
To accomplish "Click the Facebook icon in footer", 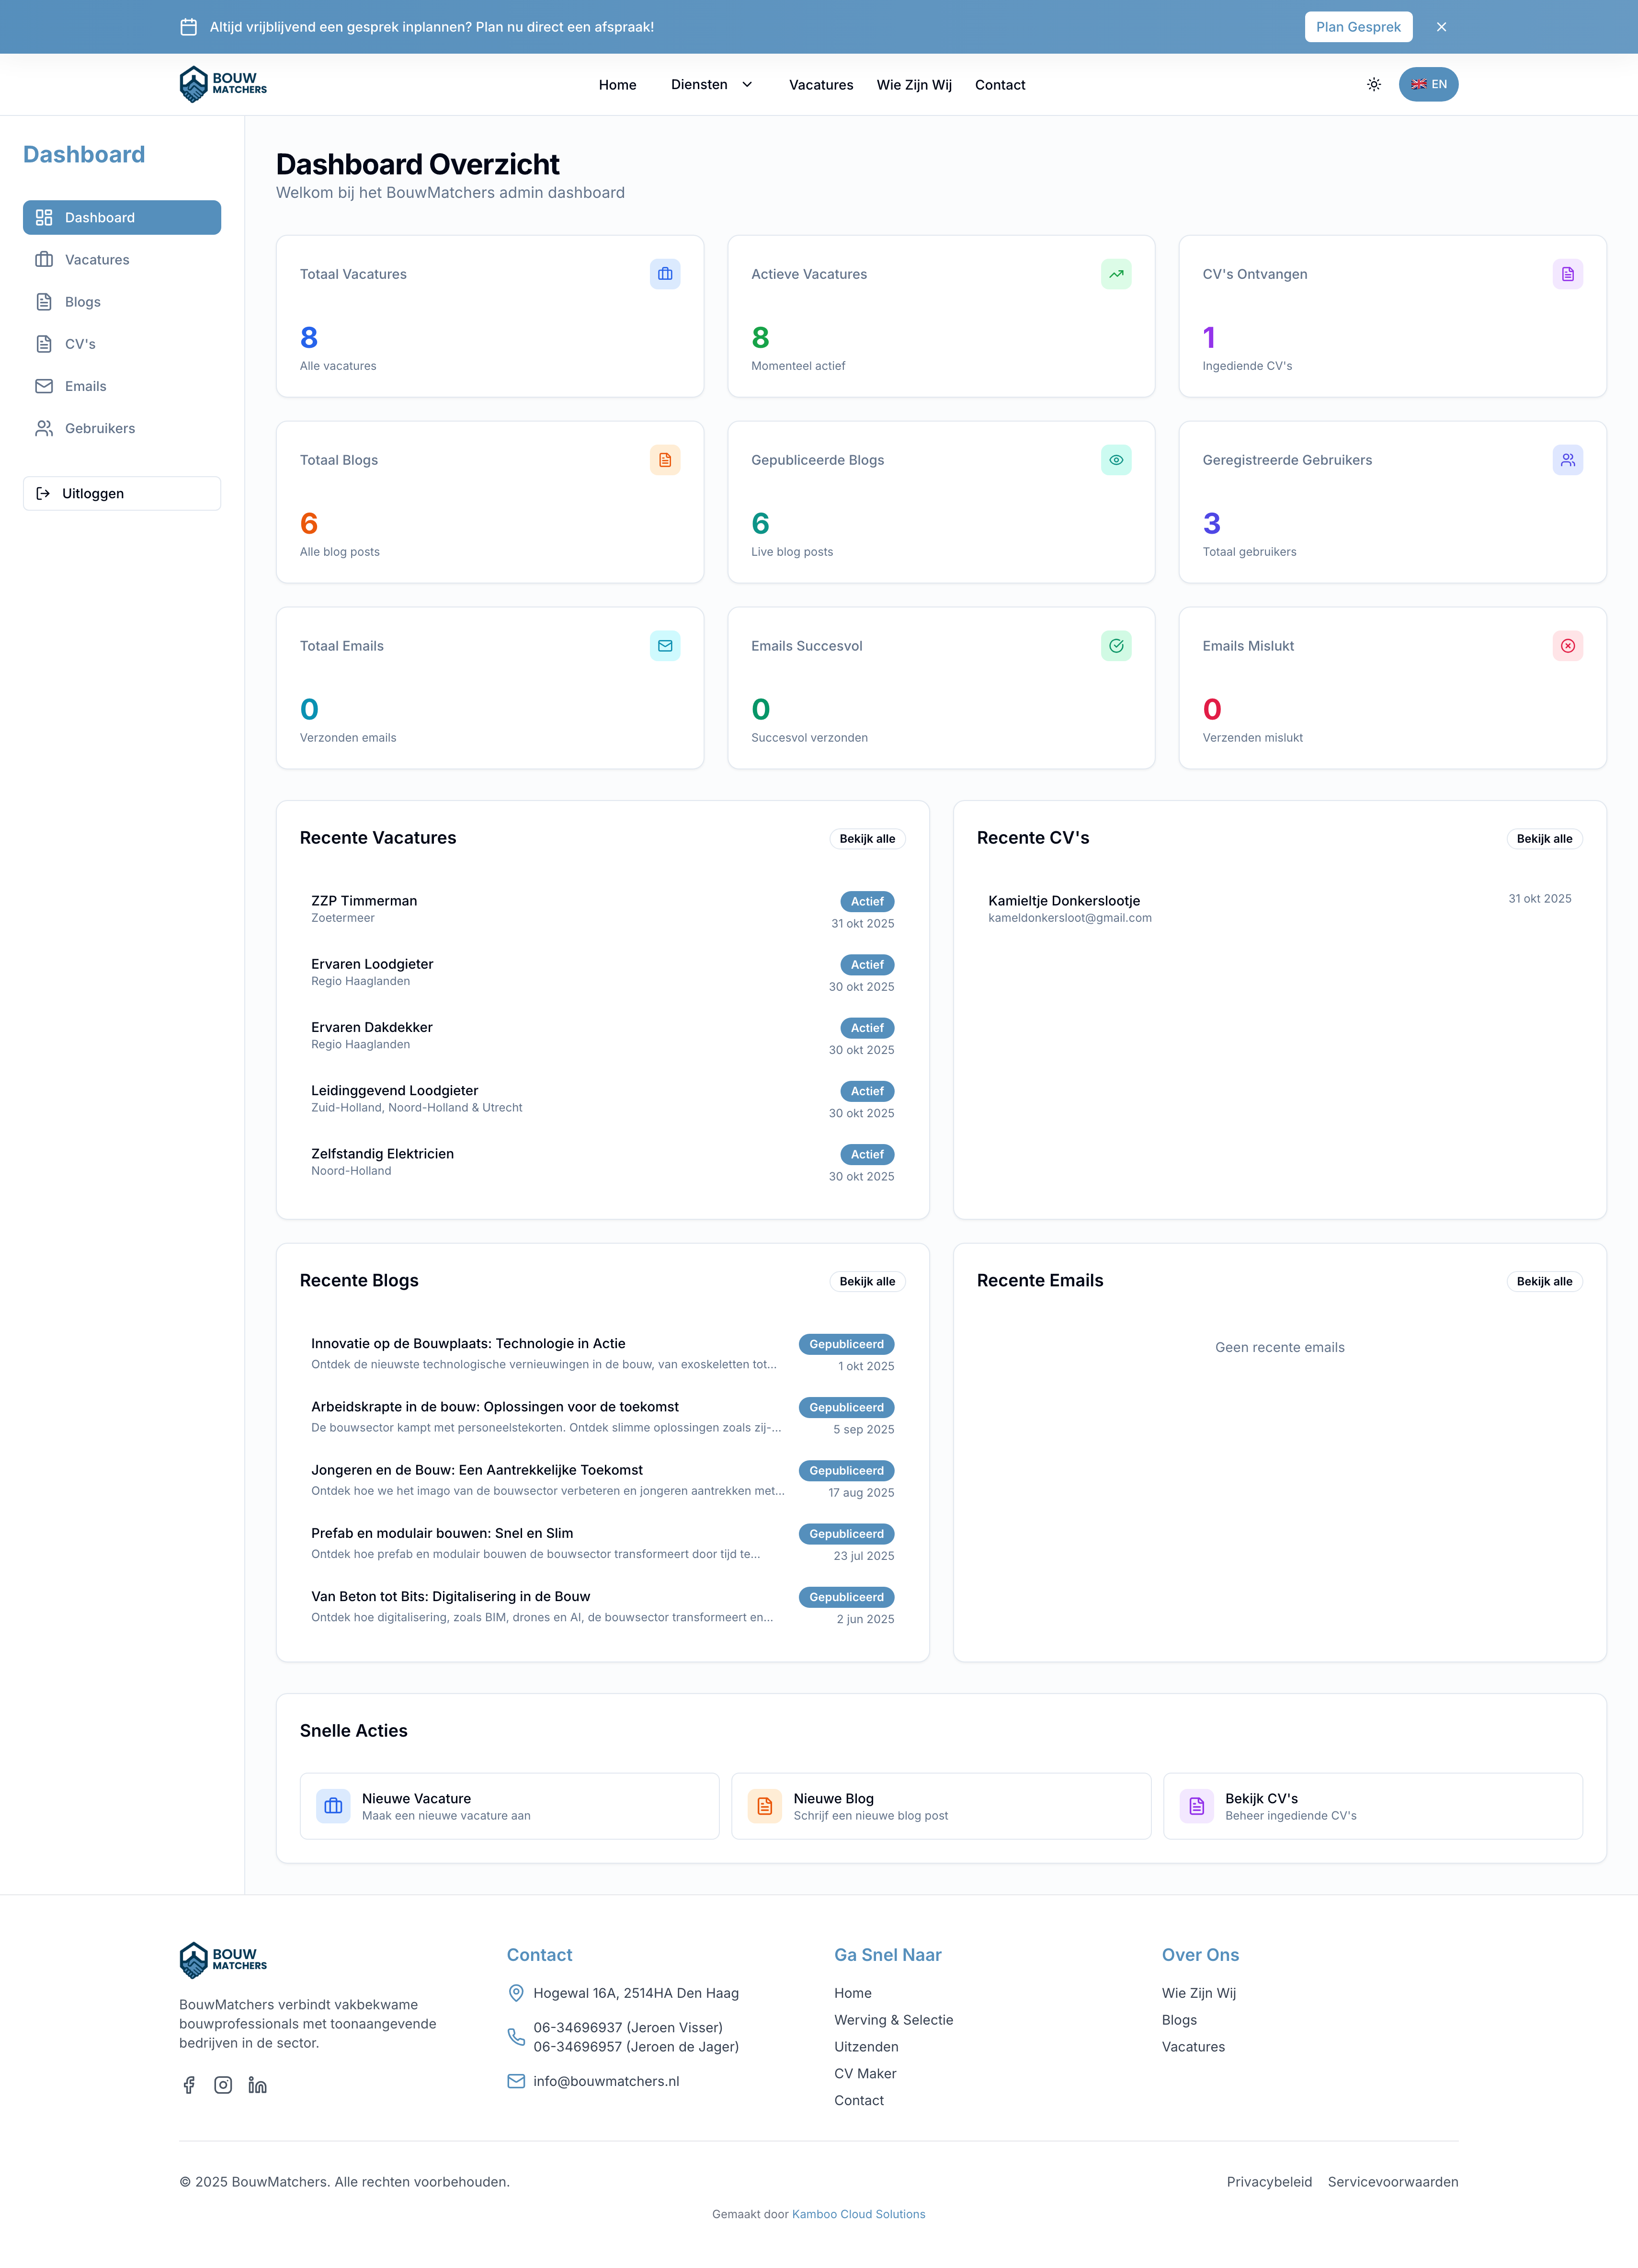I will [x=189, y=2085].
